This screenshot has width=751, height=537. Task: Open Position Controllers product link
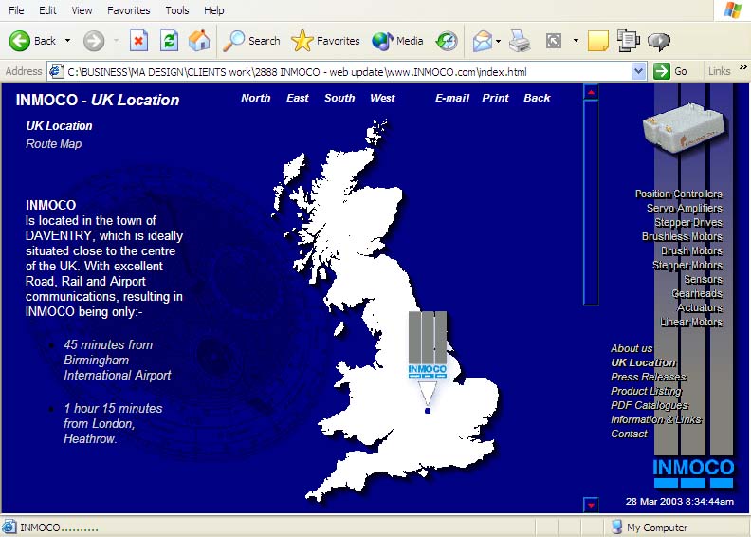pyautogui.click(x=679, y=194)
